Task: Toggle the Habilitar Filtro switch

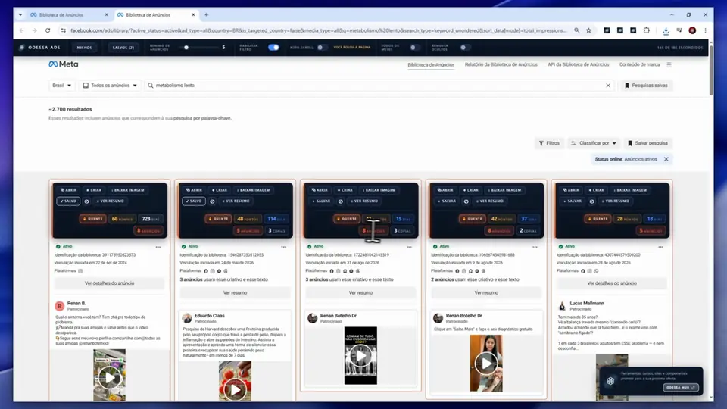Action: pos(273,47)
